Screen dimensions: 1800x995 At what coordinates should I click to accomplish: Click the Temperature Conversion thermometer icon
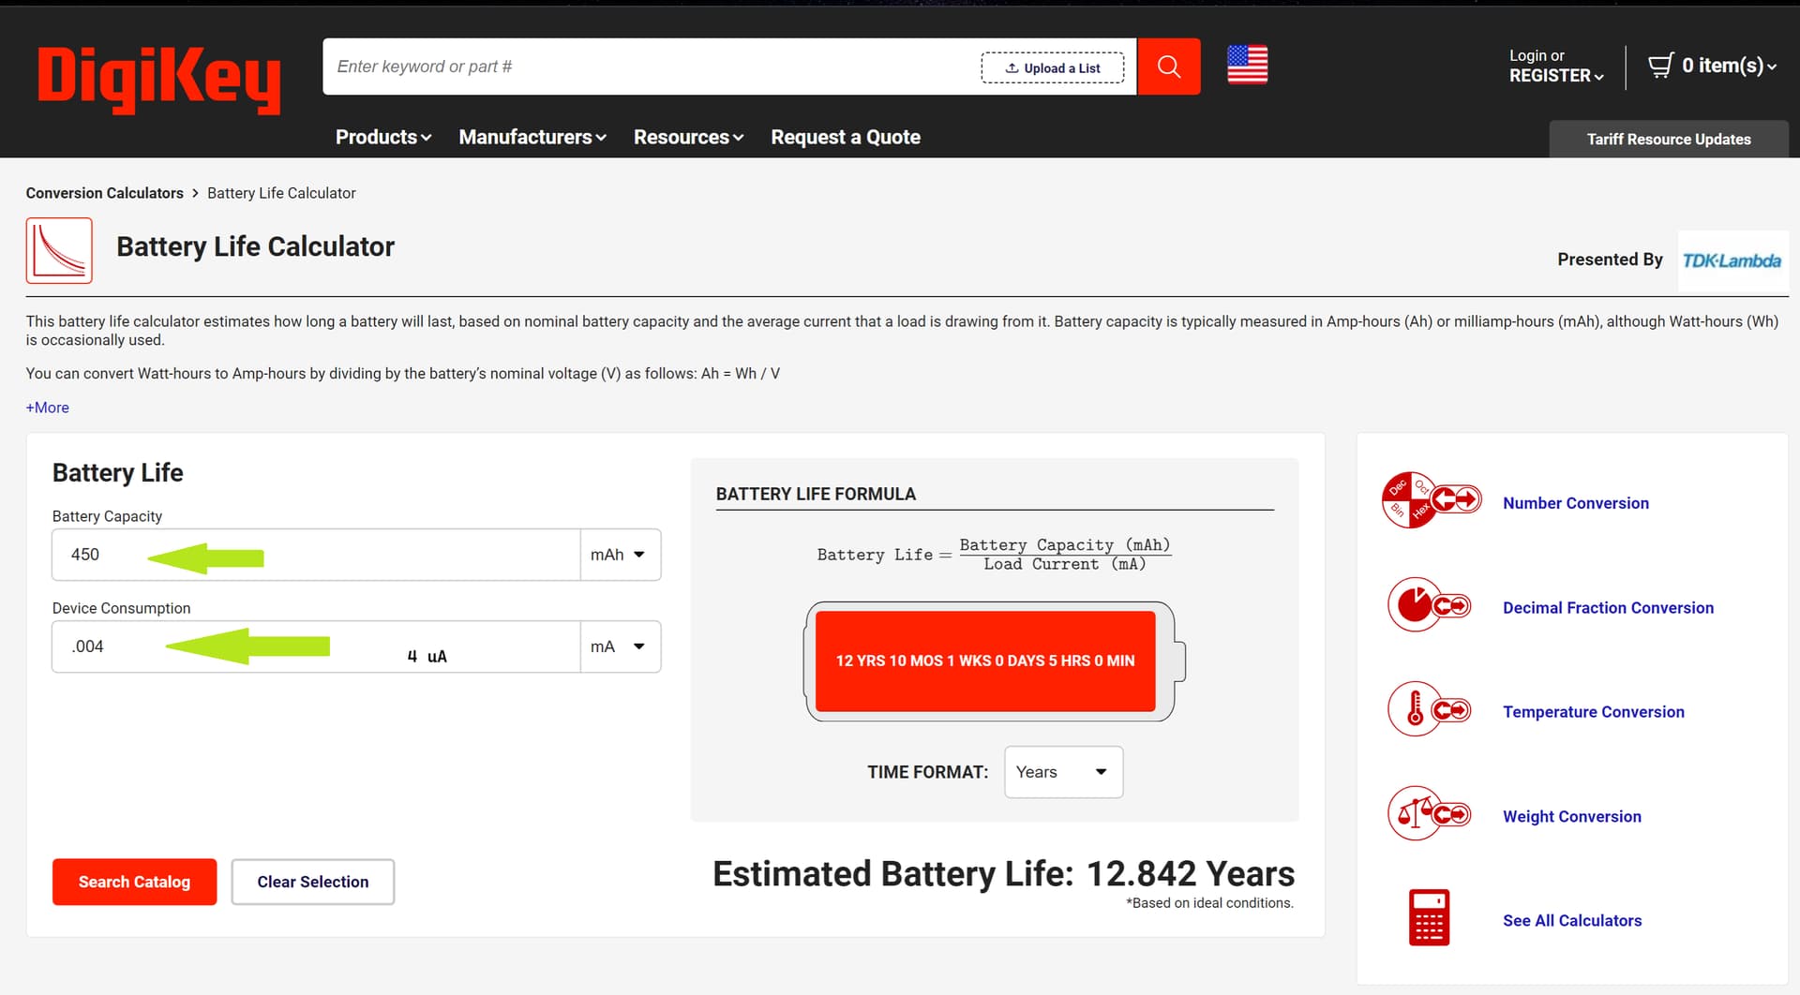[x=1430, y=709]
